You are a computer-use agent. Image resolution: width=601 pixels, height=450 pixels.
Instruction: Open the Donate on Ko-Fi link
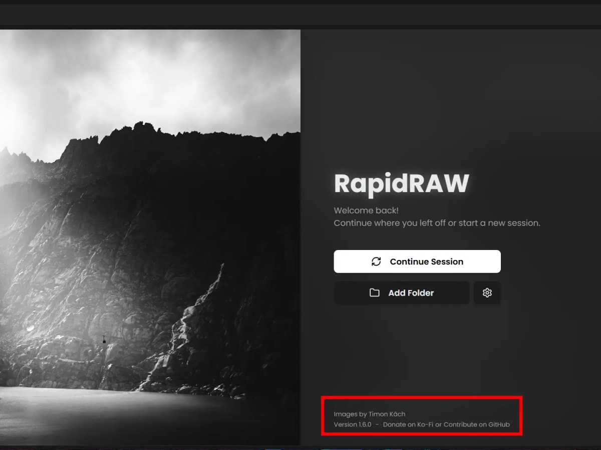point(408,424)
